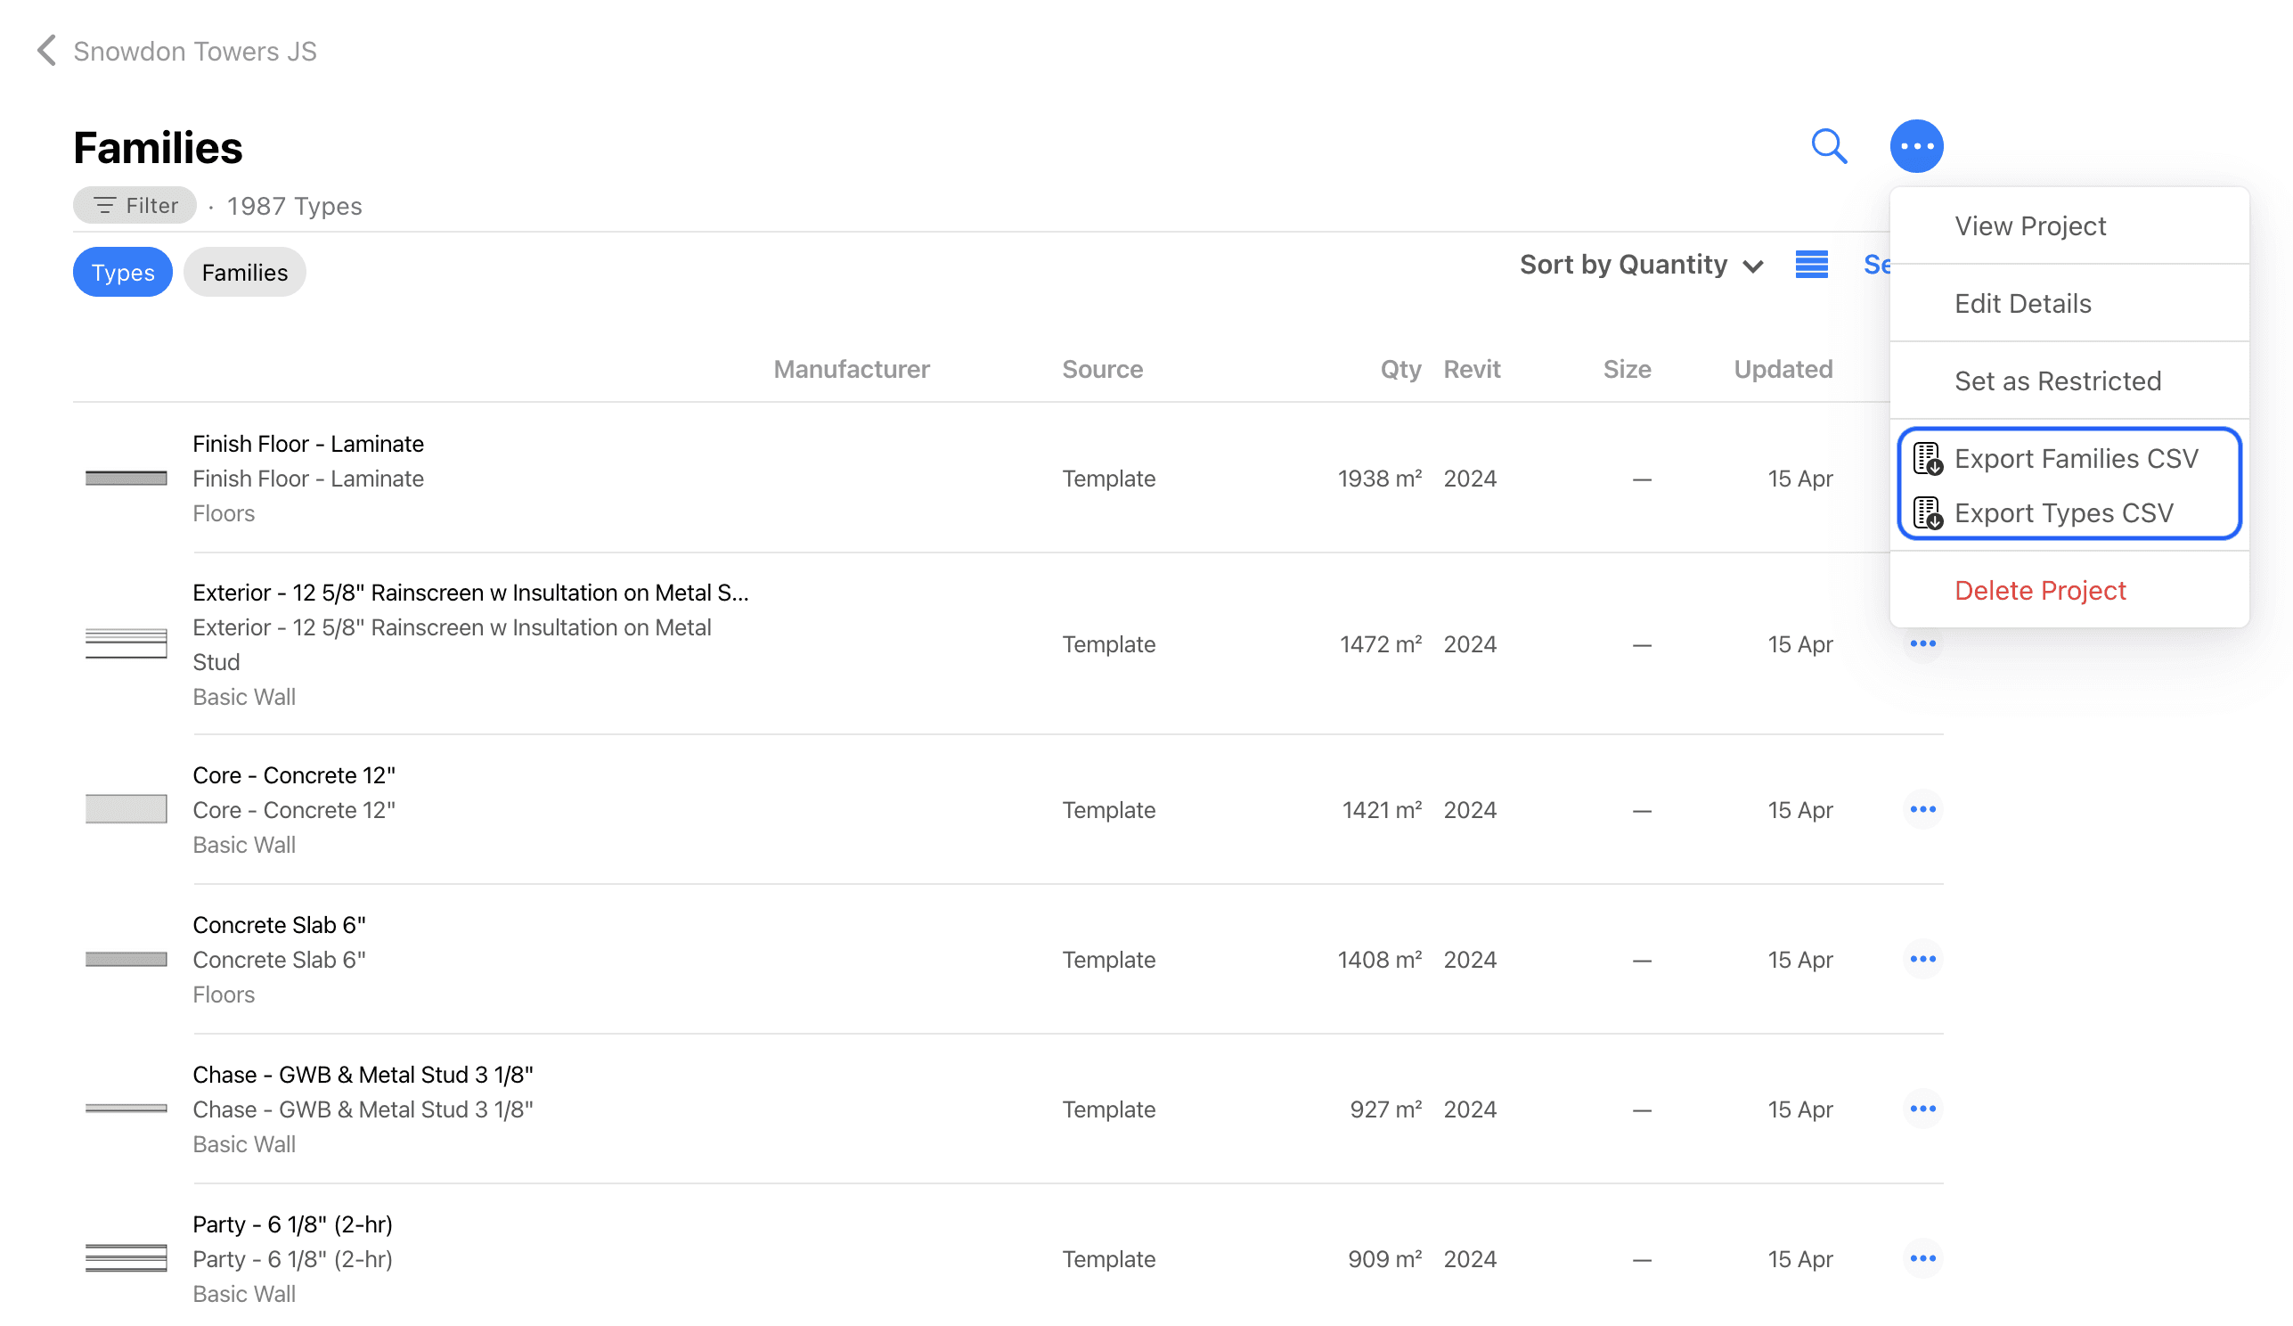This screenshot has width=2293, height=1326.
Task: Open options for Chase - GWB row
Action: (1922, 1109)
